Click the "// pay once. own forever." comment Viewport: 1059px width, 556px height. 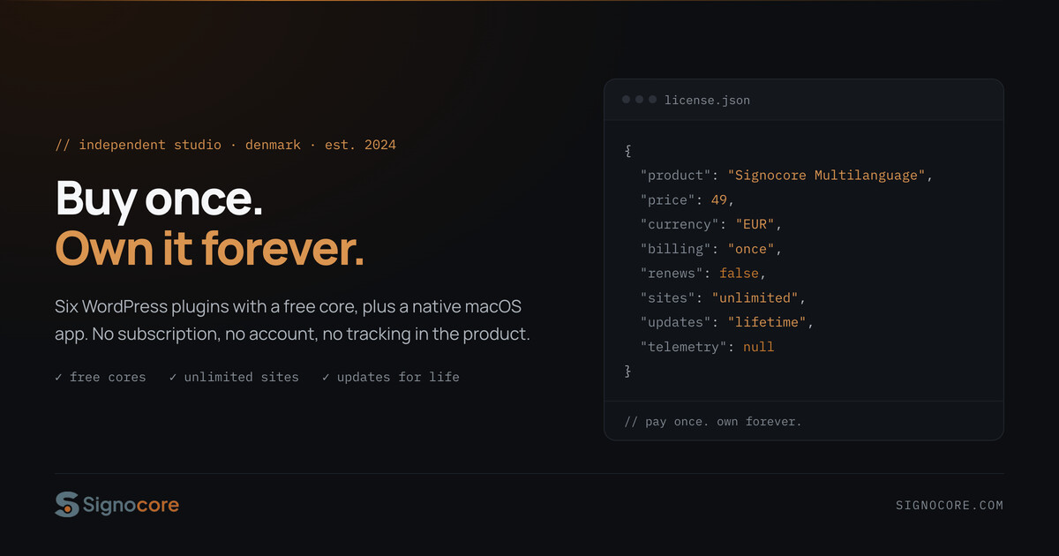pos(713,421)
